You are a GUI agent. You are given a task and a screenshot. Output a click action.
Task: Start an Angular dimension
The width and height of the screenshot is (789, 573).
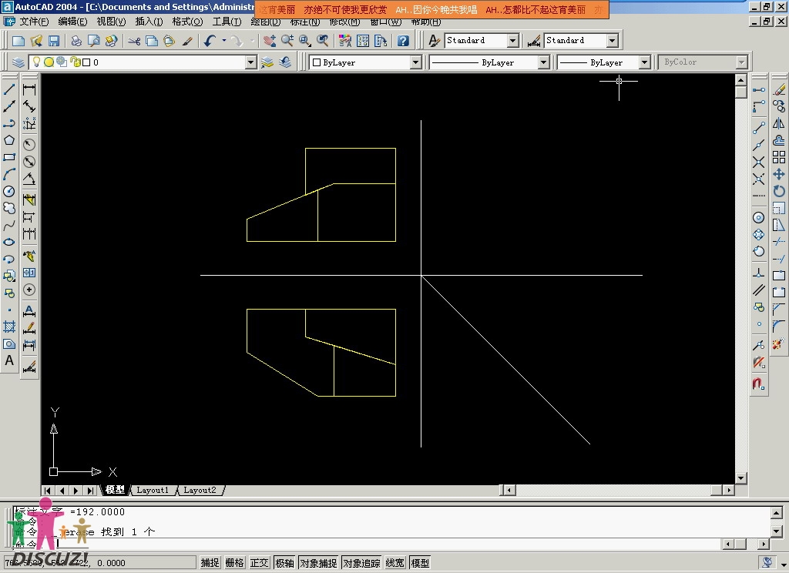coord(29,179)
